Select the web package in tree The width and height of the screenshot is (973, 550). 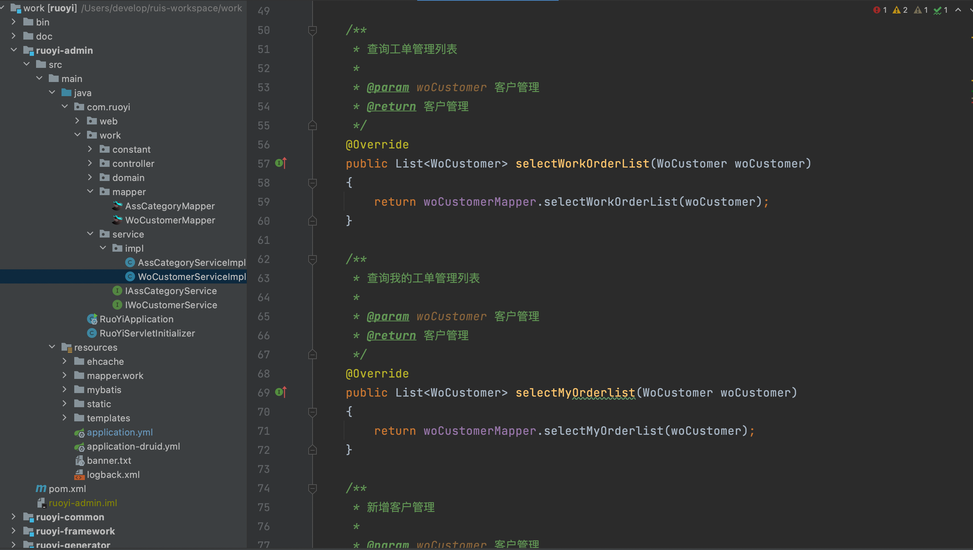[x=109, y=121]
